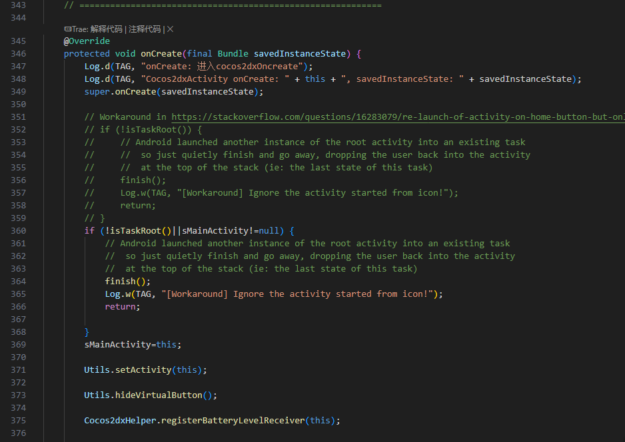Click the @Override annotation
This screenshot has width=625, height=442.
[x=87, y=41]
